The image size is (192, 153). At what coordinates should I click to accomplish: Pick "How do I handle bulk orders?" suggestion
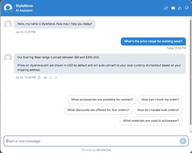(x=158, y=110)
